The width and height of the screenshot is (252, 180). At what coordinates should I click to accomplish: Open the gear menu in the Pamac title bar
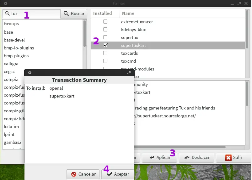(6, 3)
